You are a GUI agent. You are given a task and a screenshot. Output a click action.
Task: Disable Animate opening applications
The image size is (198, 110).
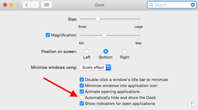coord(82,91)
